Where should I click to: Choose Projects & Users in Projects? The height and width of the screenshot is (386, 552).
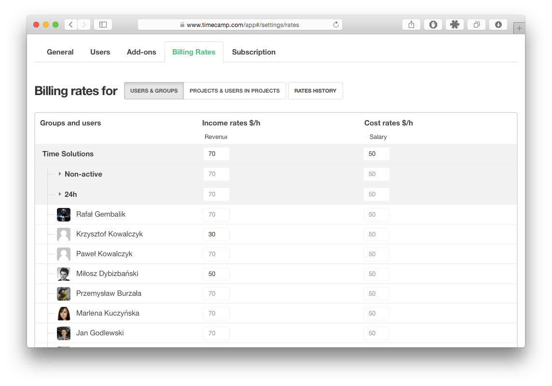[235, 91]
